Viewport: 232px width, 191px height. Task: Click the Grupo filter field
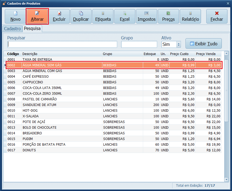point(139,44)
